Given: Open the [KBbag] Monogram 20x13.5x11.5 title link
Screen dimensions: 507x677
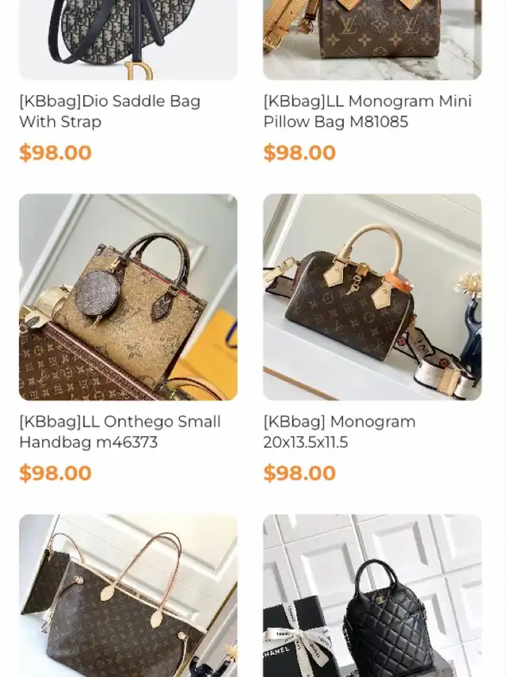Looking at the screenshot, I should click(340, 432).
